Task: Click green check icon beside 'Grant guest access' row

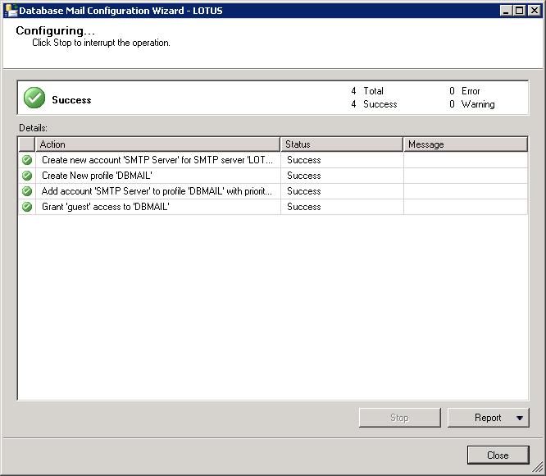Action: [x=27, y=207]
